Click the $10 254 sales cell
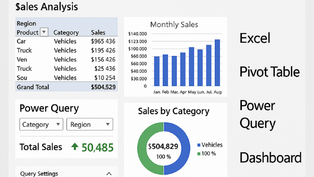The image size is (314, 177). (x=105, y=78)
